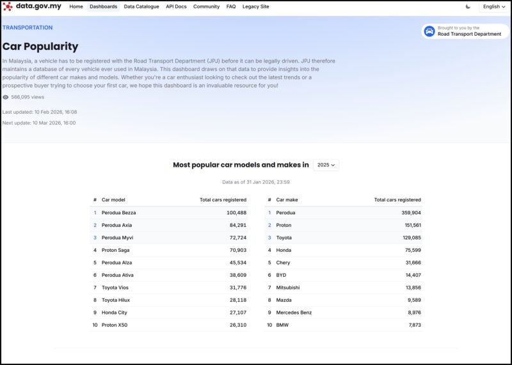
Task: Open Legacy Site navigation link
Action: point(255,6)
